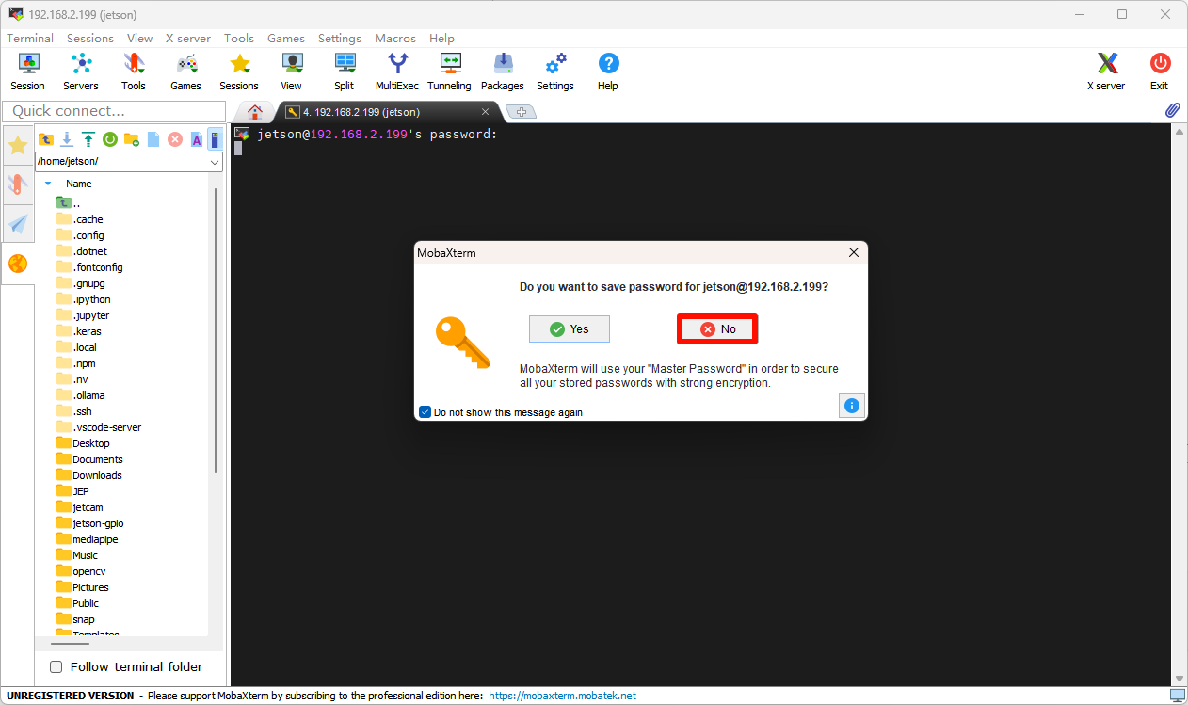The height and width of the screenshot is (705, 1188).
Task: Download selected files in SFTP toolbar
Action: (67, 139)
